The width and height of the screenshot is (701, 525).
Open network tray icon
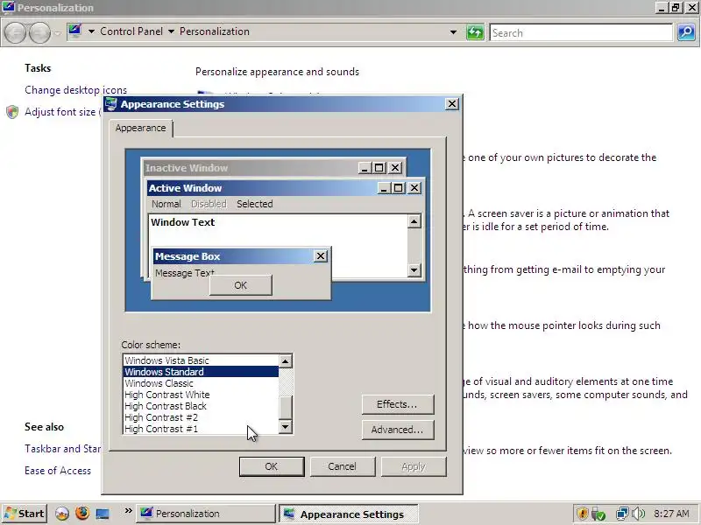click(621, 514)
